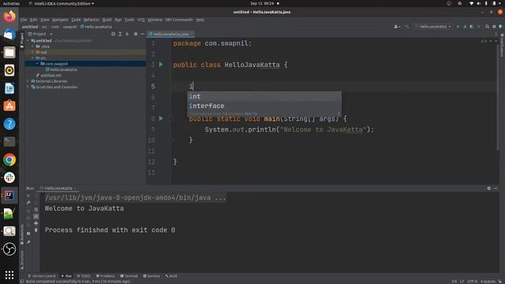Toggle soft-wrap in the Run console

36,210
